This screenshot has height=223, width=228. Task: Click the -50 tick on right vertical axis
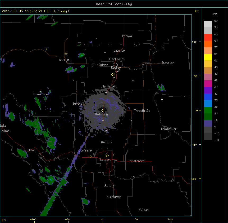(194, 145)
